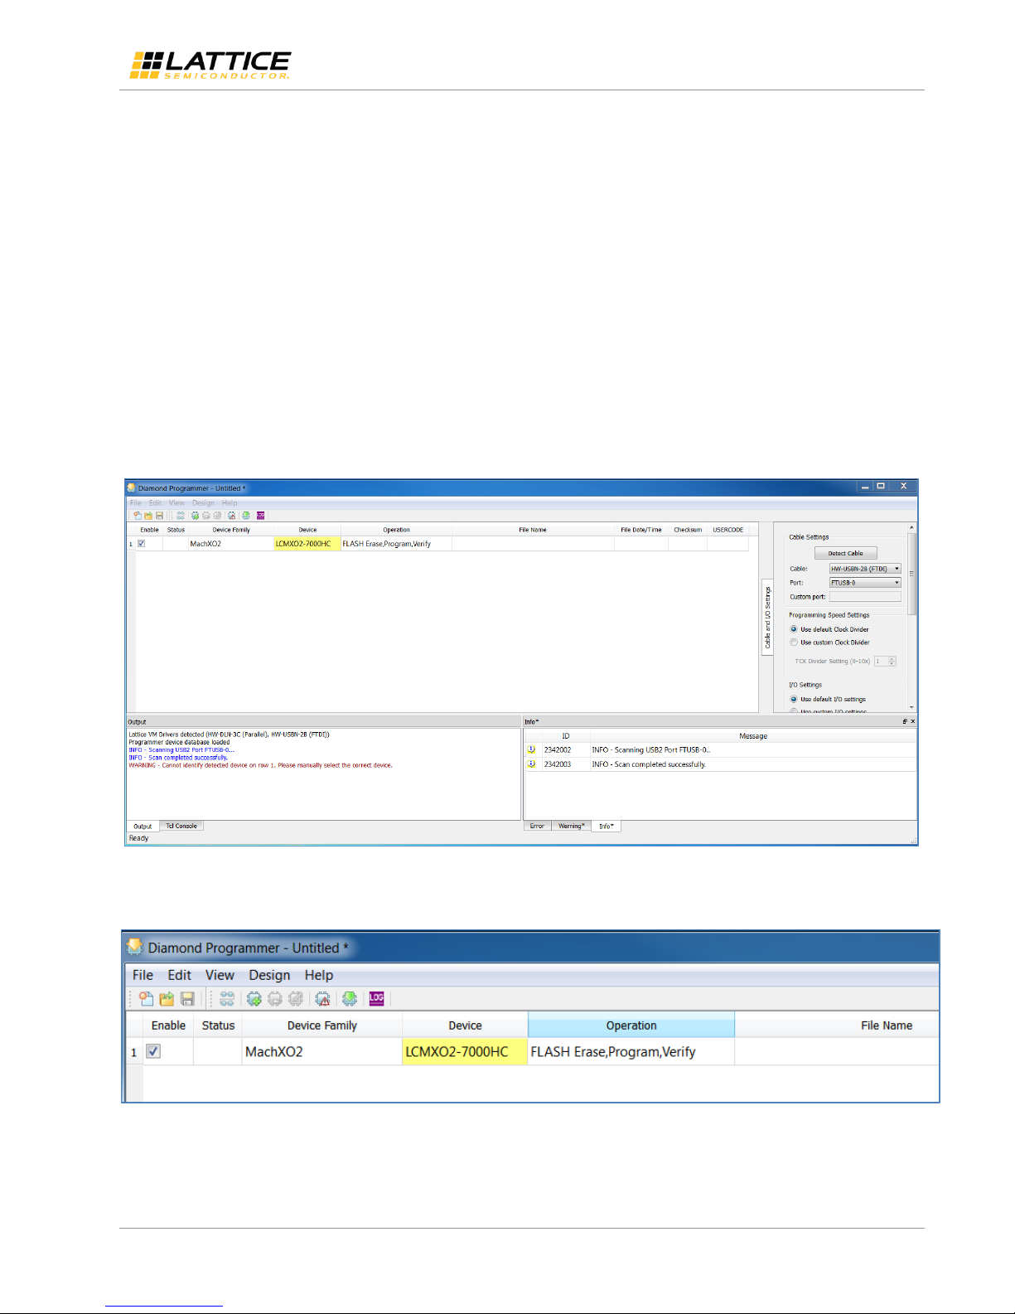Close the Info panel with its X icon
Image resolution: width=1015 pixels, height=1314 pixels.
tap(913, 721)
